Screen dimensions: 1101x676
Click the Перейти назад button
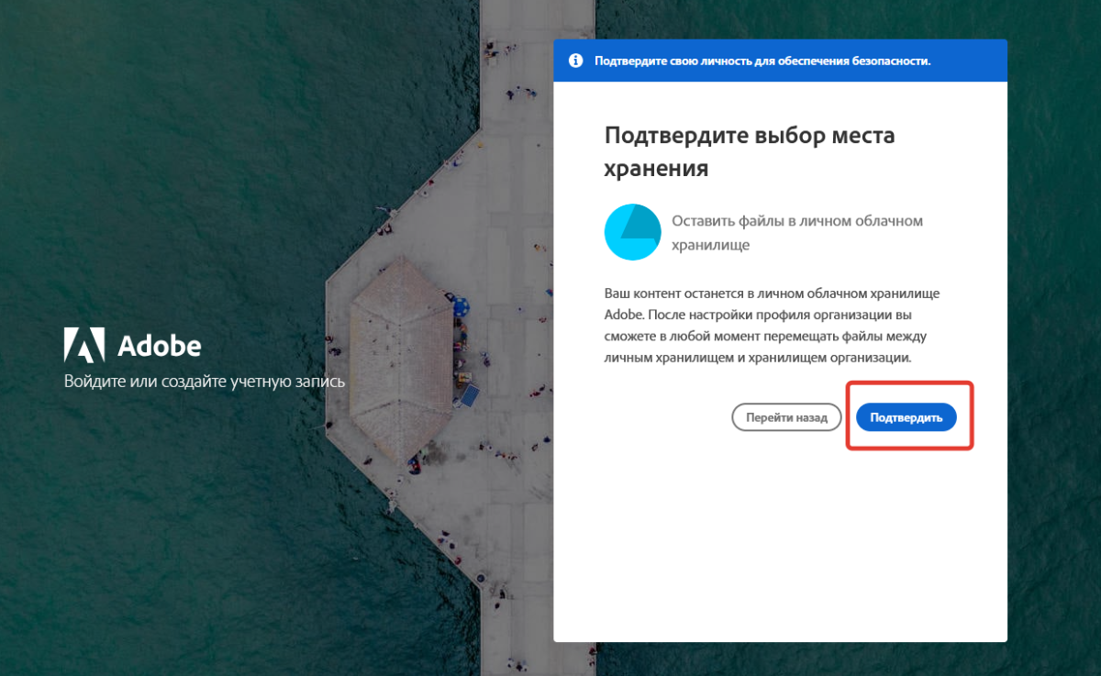click(x=786, y=417)
